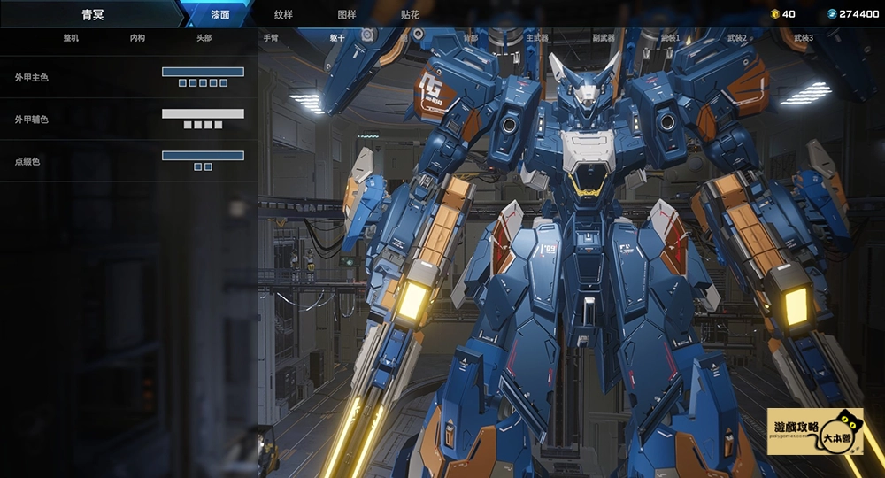Open the 外甲辅色 secondary color bar
The width and height of the screenshot is (885, 478).
click(204, 113)
